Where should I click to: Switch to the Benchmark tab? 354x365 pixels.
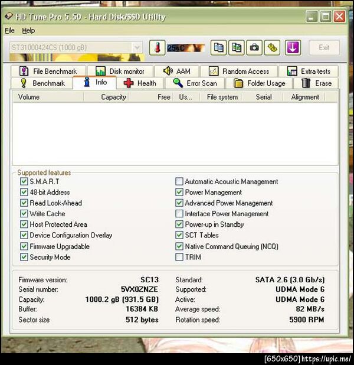(42, 83)
